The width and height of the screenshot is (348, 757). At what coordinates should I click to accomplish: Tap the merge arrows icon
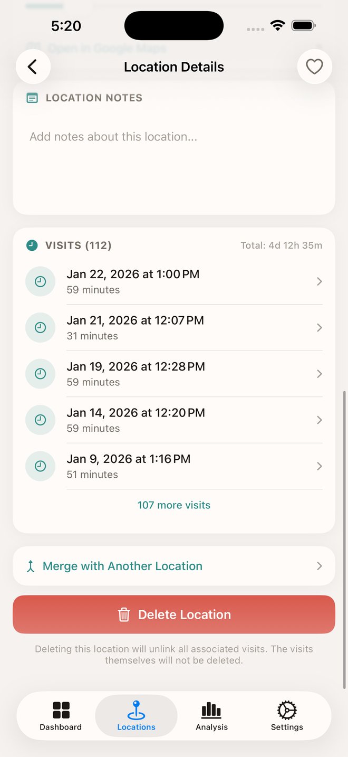31,565
